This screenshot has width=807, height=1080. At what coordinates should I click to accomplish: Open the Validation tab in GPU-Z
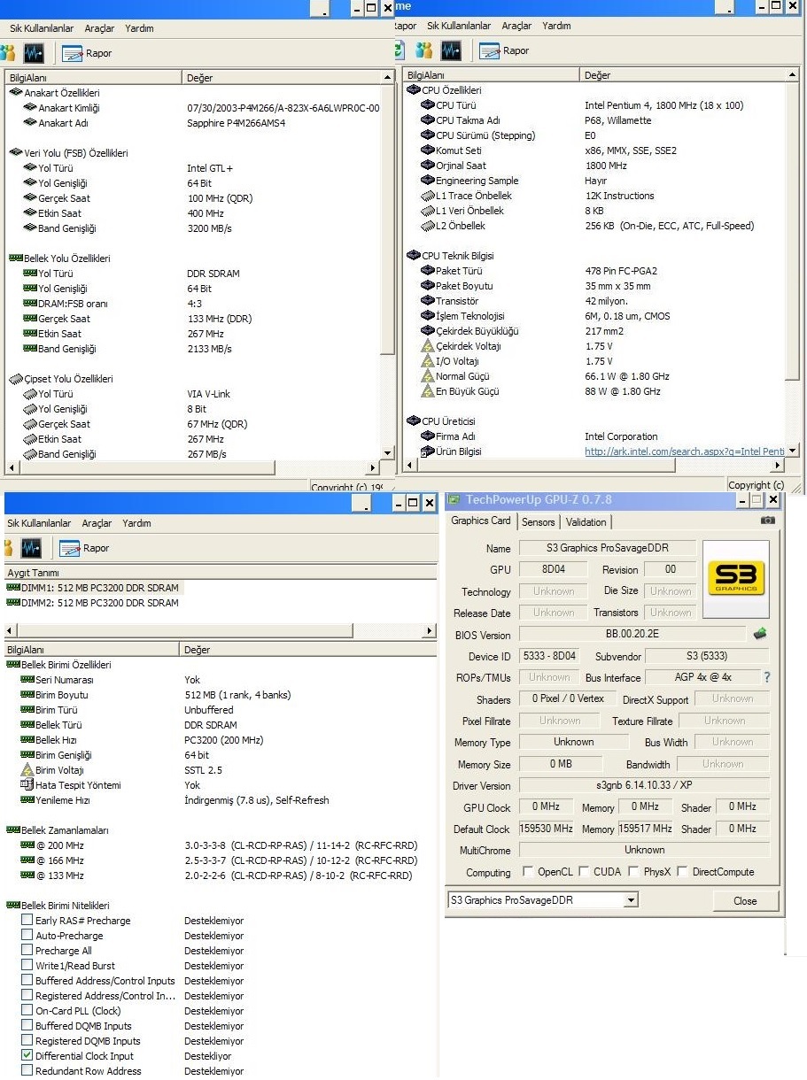click(x=586, y=522)
